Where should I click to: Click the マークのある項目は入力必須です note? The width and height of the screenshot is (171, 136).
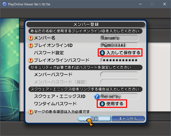coord(62,112)
